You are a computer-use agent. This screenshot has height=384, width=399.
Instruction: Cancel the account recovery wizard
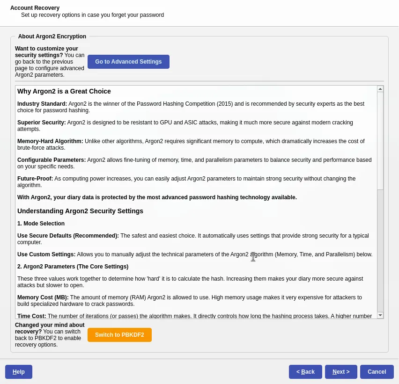point(377,372)
